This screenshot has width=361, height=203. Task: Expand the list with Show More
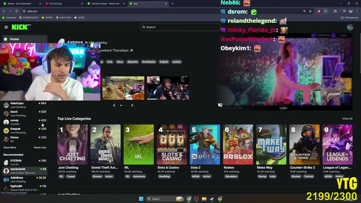(10, 147)
